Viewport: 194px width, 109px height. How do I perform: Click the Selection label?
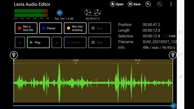[126, 36]
